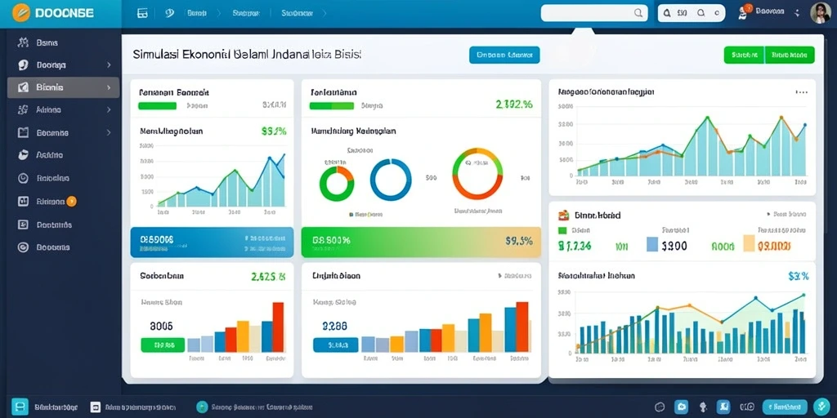Click the right green button in the title row
Screen dimensions: 837x418
coord(790,55)
